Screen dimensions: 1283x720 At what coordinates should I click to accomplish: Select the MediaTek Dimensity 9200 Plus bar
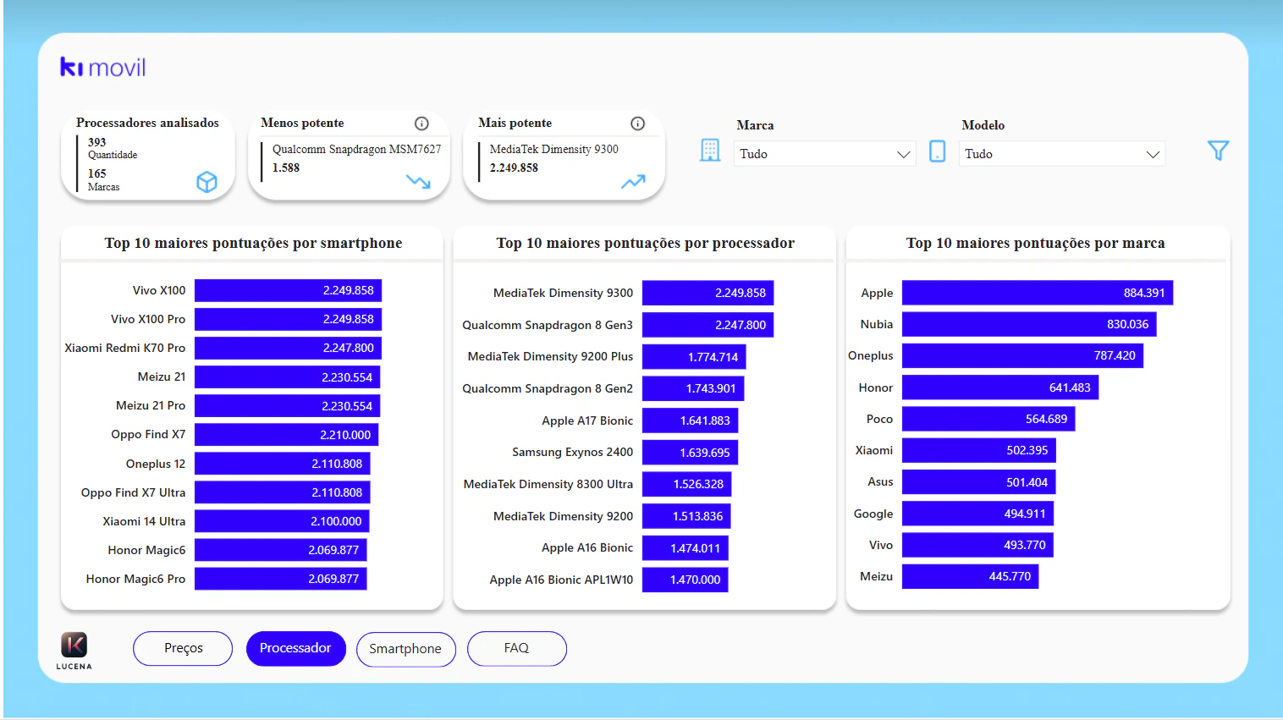click(x=694, y=357)
